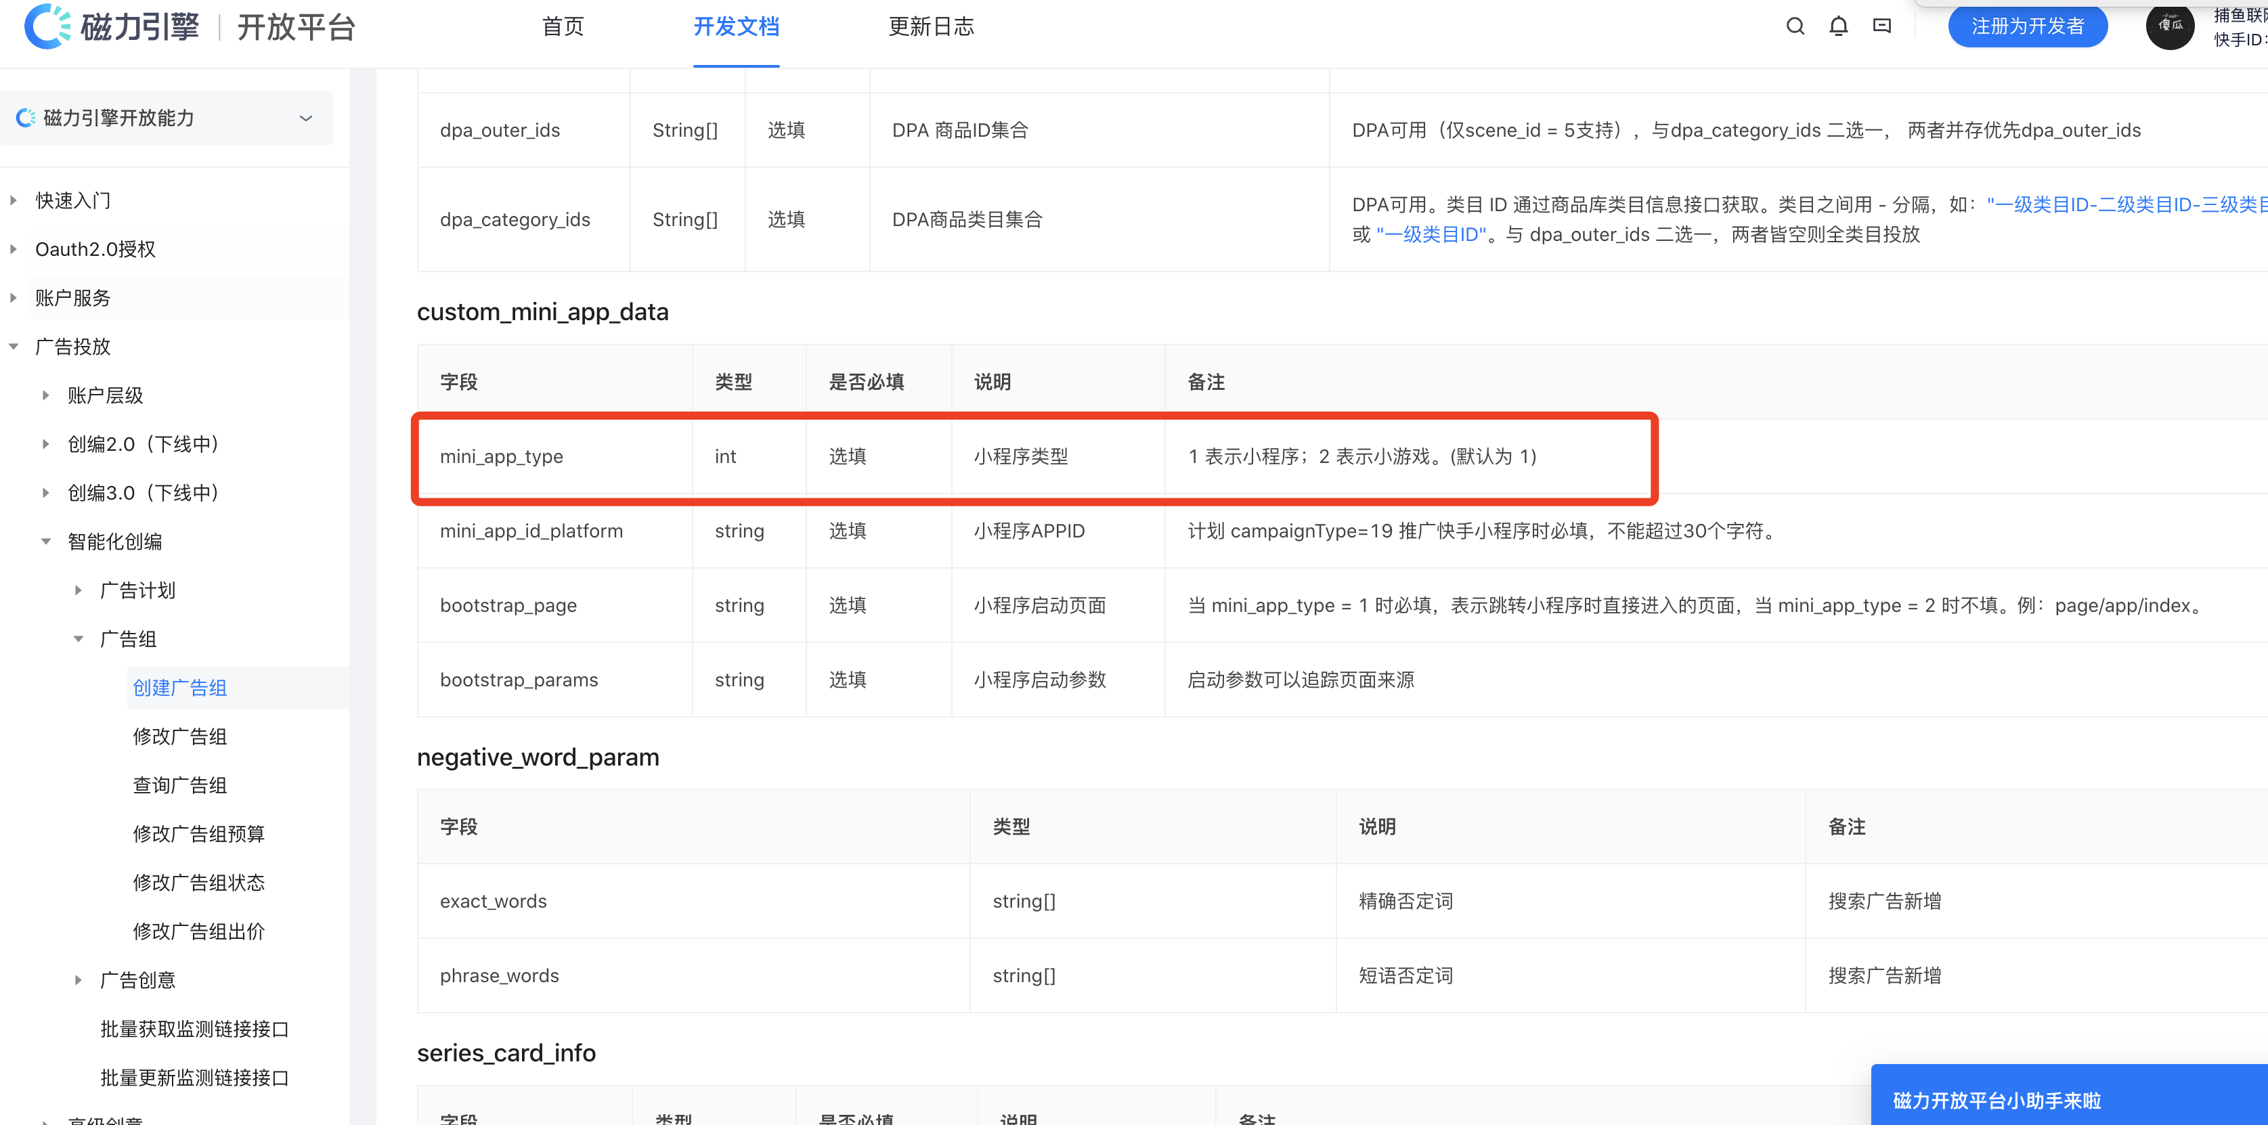Open the search magnifier icon
2268x1125 pixels.
pos(1795,26)
